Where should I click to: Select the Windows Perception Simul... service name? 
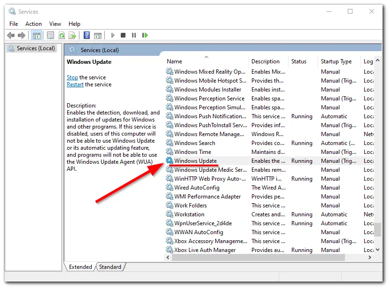[x=210, y=107]
